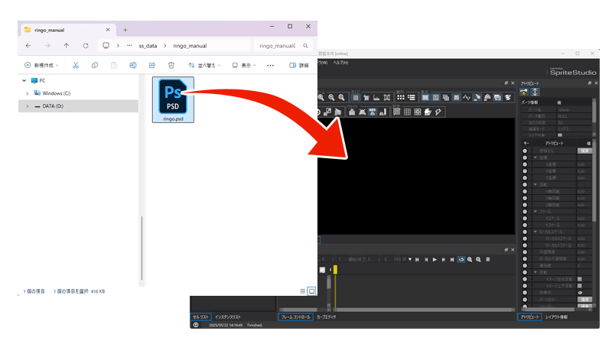Screen dimensions: 612x344
Task: Click the 編集 button for パーツカラー
Action: tap(584, 300)
